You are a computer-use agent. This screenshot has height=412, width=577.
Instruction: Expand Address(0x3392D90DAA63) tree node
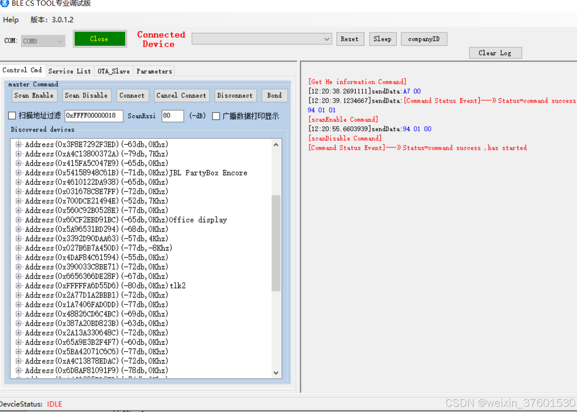pos(18,239)
